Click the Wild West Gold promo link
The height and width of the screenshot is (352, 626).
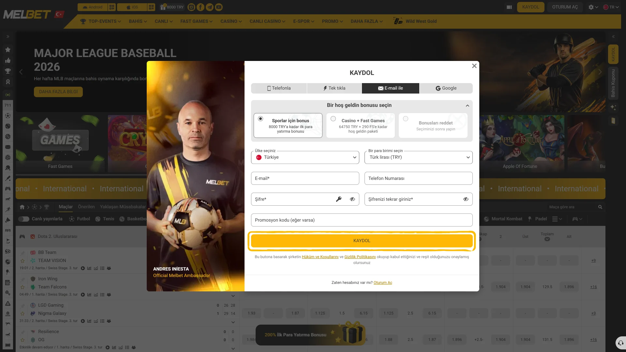tap(415, 22)
